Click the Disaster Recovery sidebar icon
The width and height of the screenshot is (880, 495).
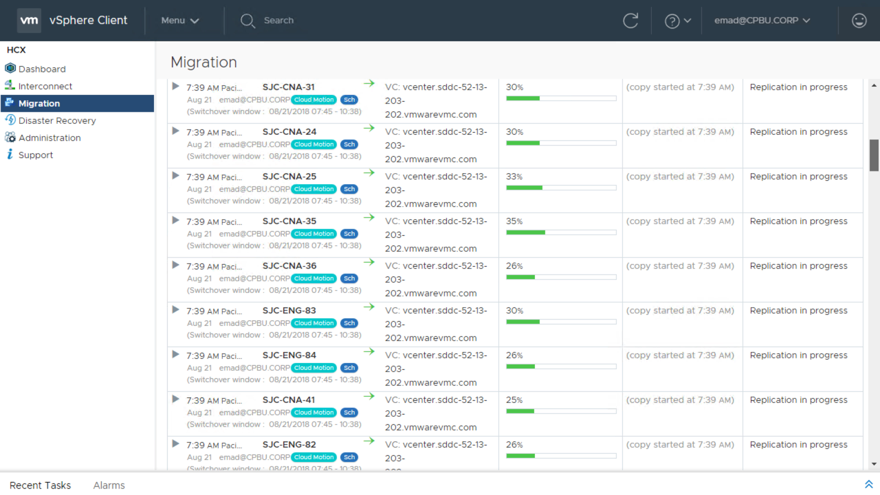click(10, 120)
